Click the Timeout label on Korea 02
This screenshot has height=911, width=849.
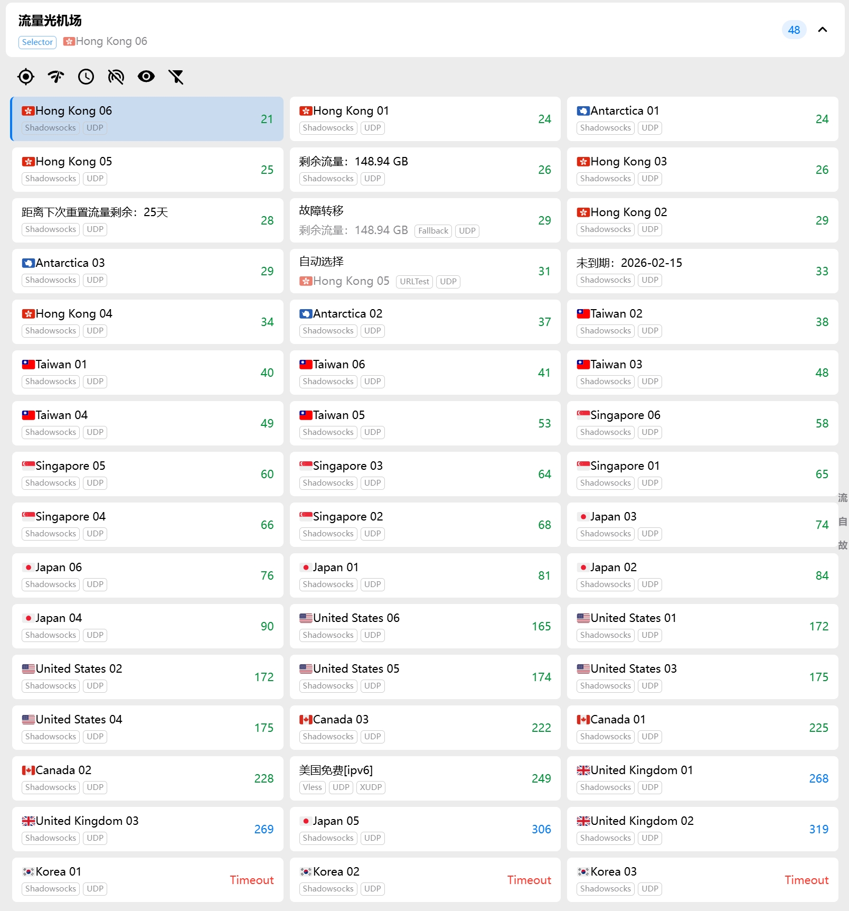(x=529, y=880)
